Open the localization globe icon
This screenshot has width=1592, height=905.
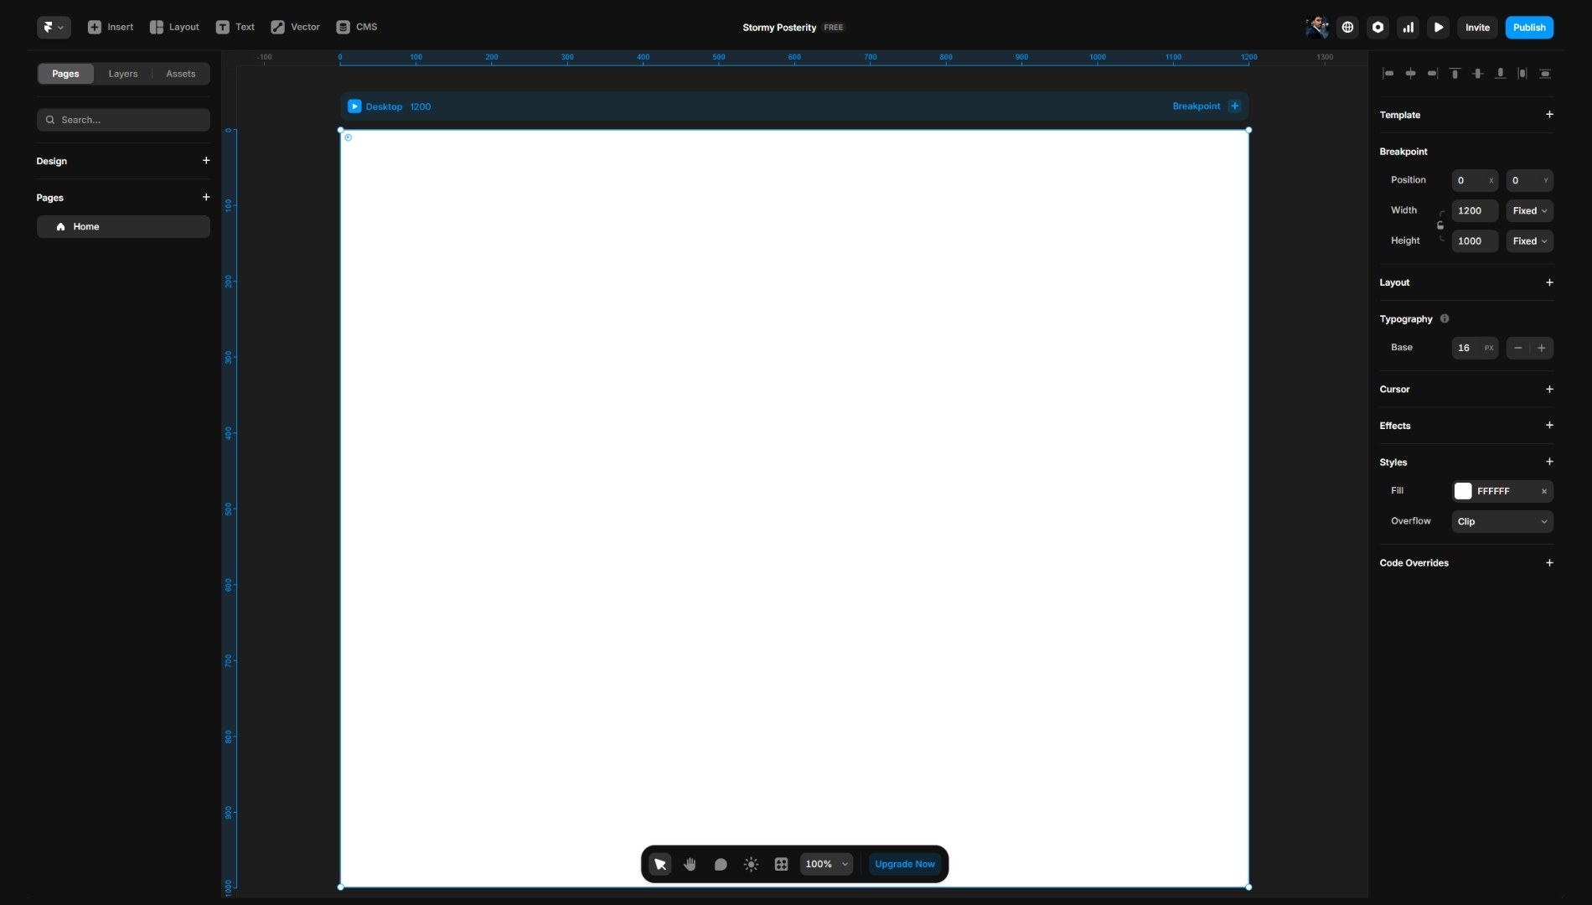[x=1347, y=27]
